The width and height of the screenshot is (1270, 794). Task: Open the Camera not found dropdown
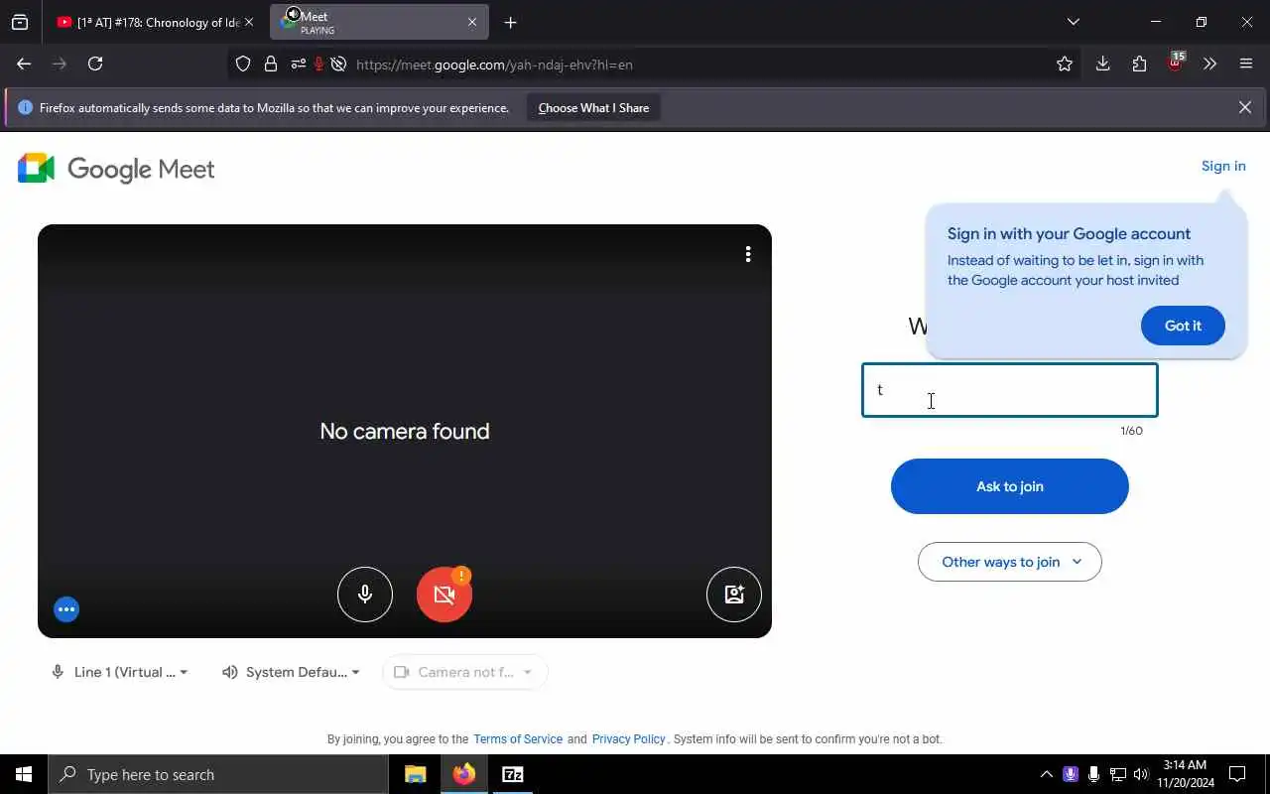coord(464,672)
